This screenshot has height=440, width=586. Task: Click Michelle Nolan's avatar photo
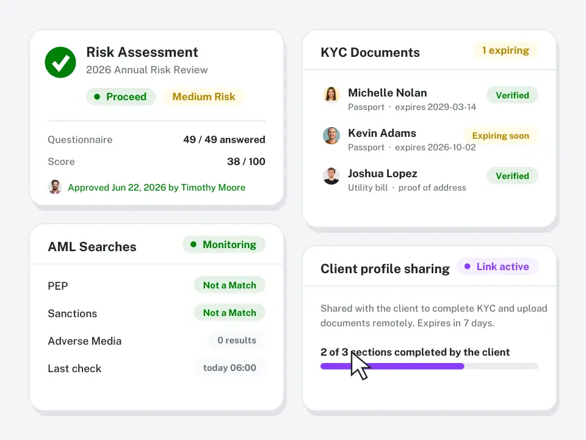[x=331, y=94]
